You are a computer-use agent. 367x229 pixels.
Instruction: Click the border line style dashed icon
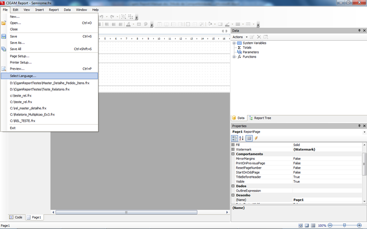point(248,24)
